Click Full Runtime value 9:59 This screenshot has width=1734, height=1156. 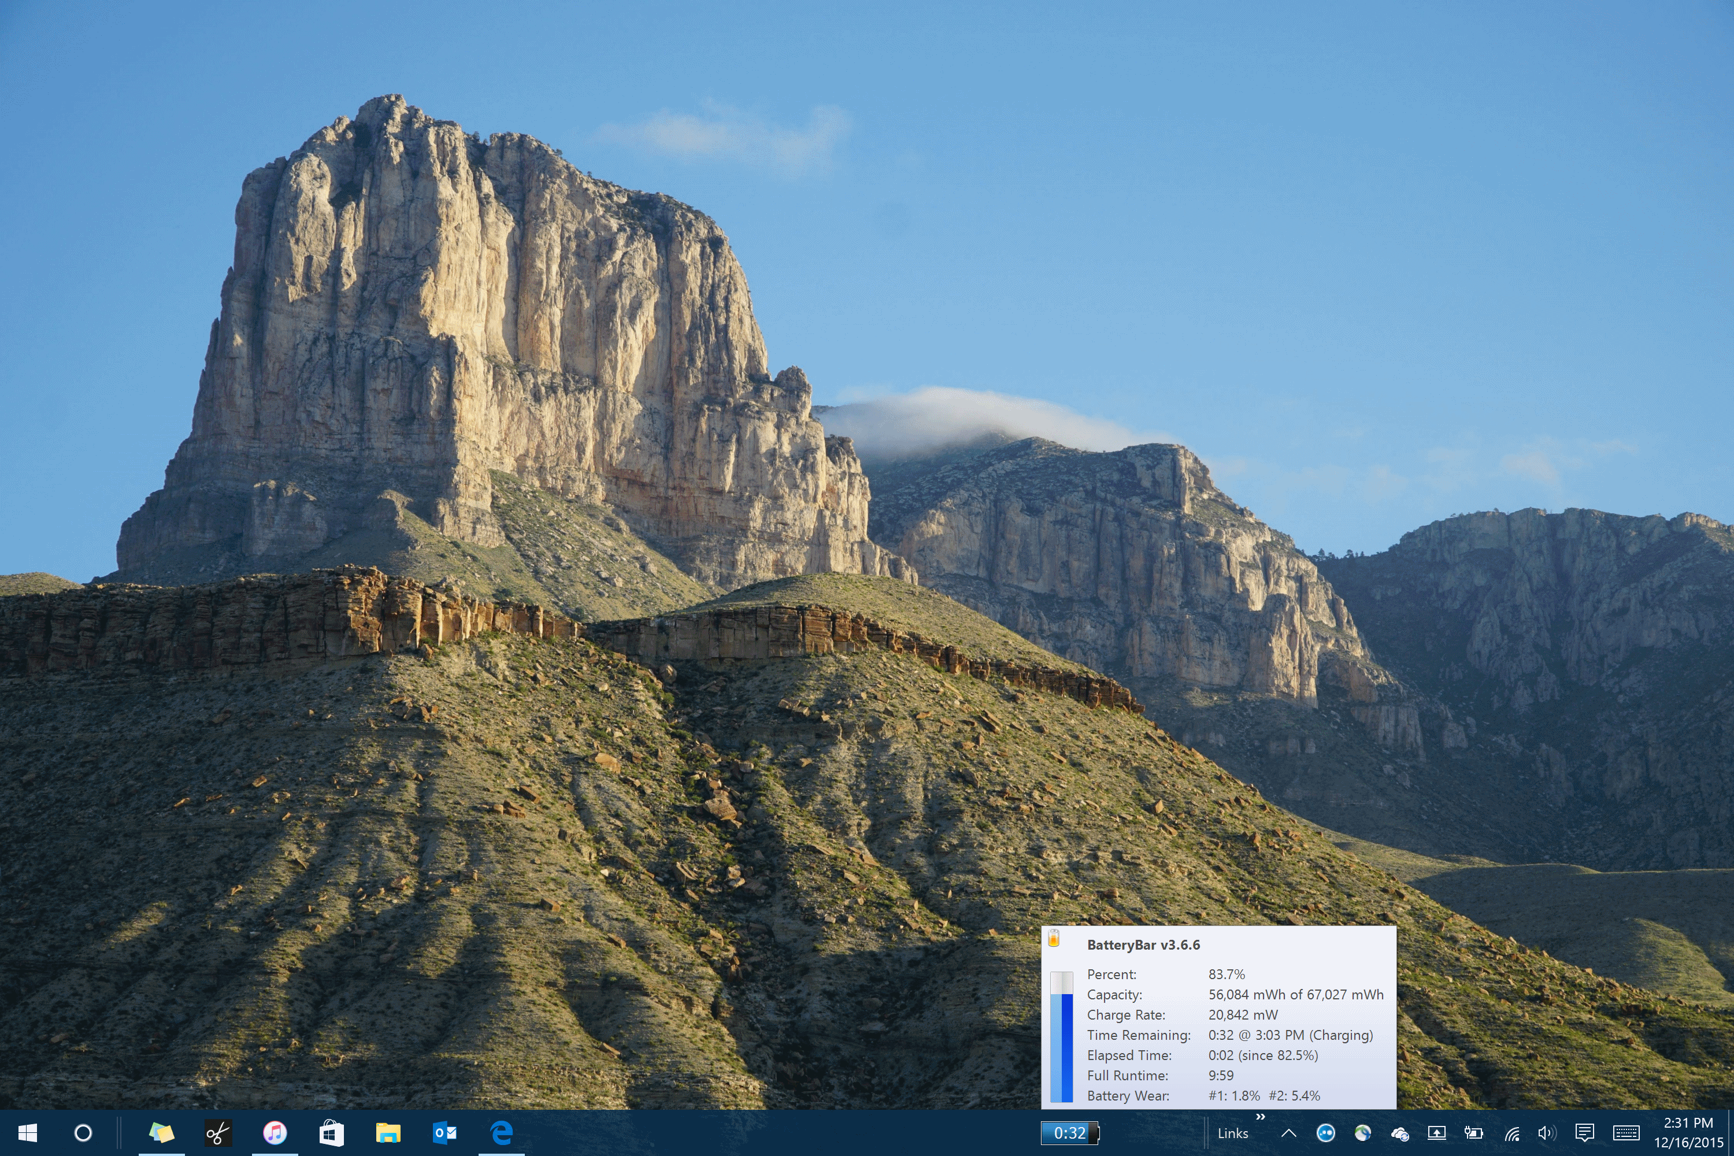pos(1221,1076)
